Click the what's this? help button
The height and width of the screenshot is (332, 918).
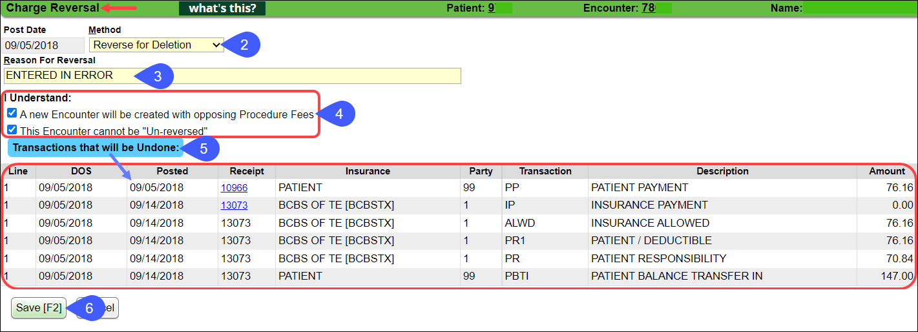(x=222, y=8)
